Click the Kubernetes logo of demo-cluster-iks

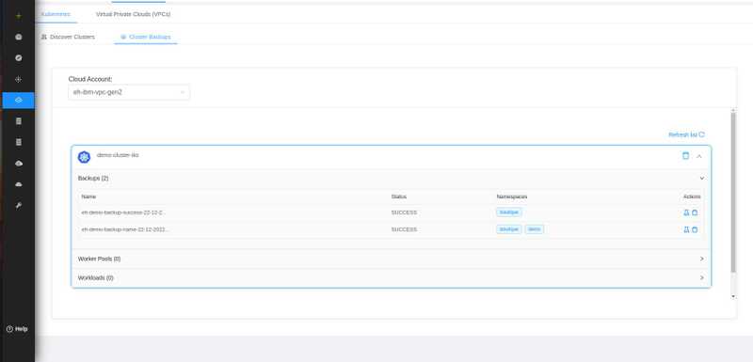(84, 157)
